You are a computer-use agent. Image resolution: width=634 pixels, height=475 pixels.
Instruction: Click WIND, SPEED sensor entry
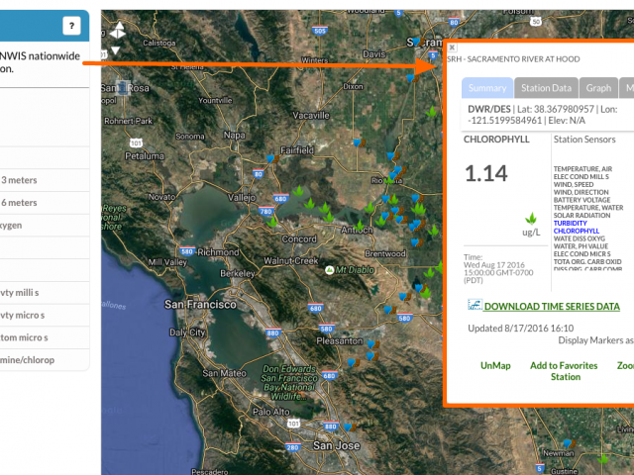tap(574, 184)
